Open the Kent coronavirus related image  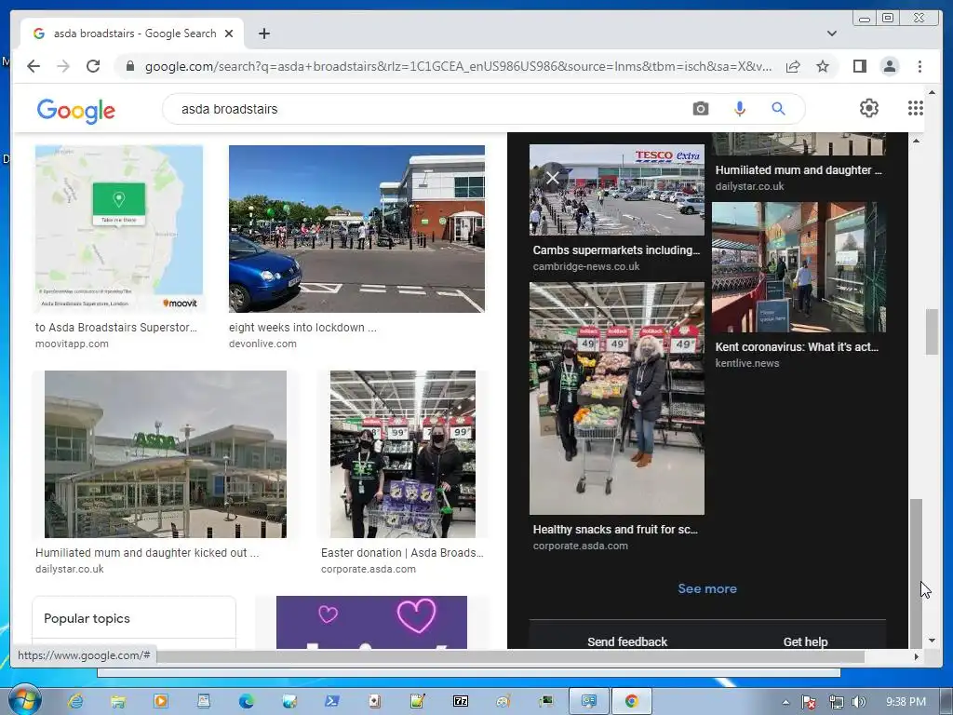coord(799,267)
